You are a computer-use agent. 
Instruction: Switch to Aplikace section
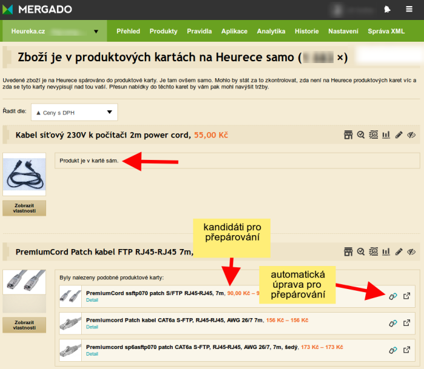[x=234, y=31]
